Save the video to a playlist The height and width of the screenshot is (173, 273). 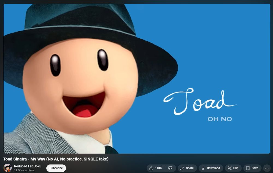(x=252, y=168)
